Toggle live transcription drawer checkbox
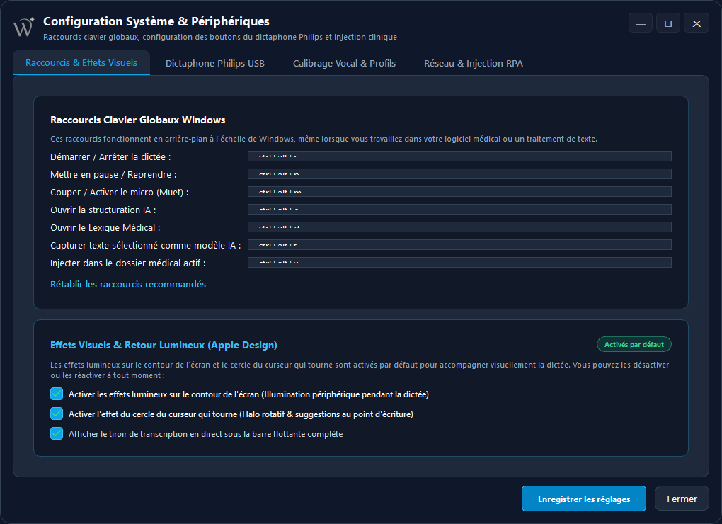Viewport: 722px width, 524px height. (x=57, y=433)
